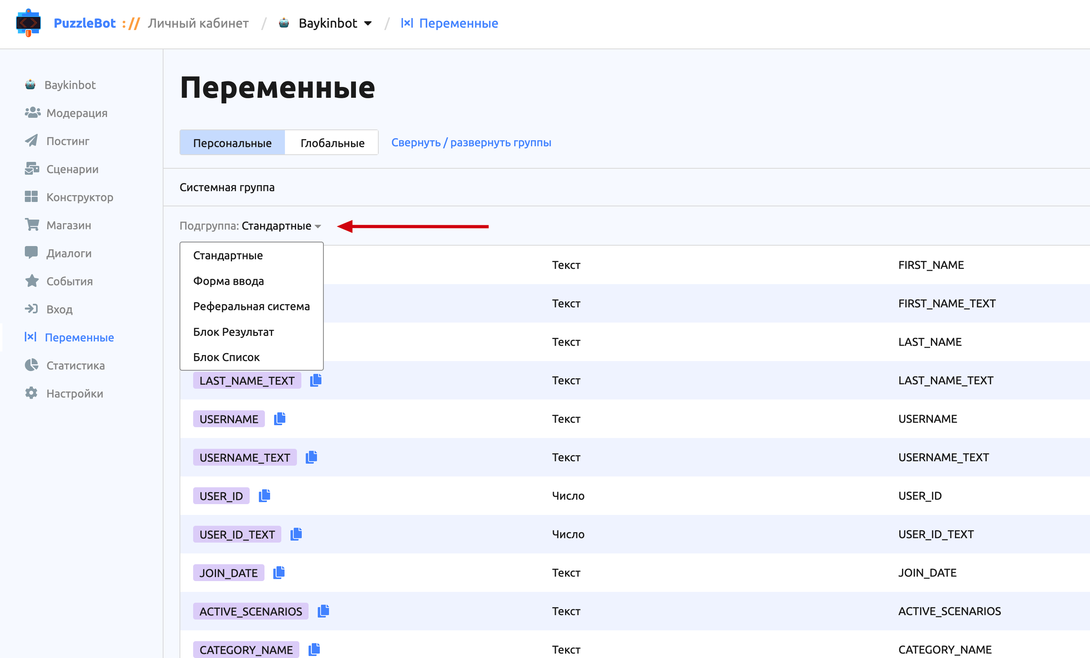1090x658 pixels.
Task: Go to Личный кабинет breadcrumb
Action: 198,23
